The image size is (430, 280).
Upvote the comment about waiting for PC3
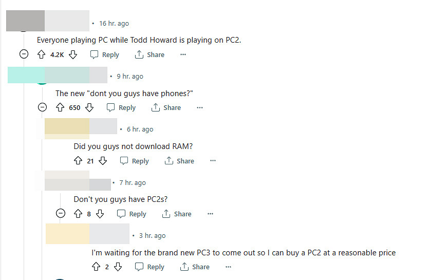click(96, 267)
